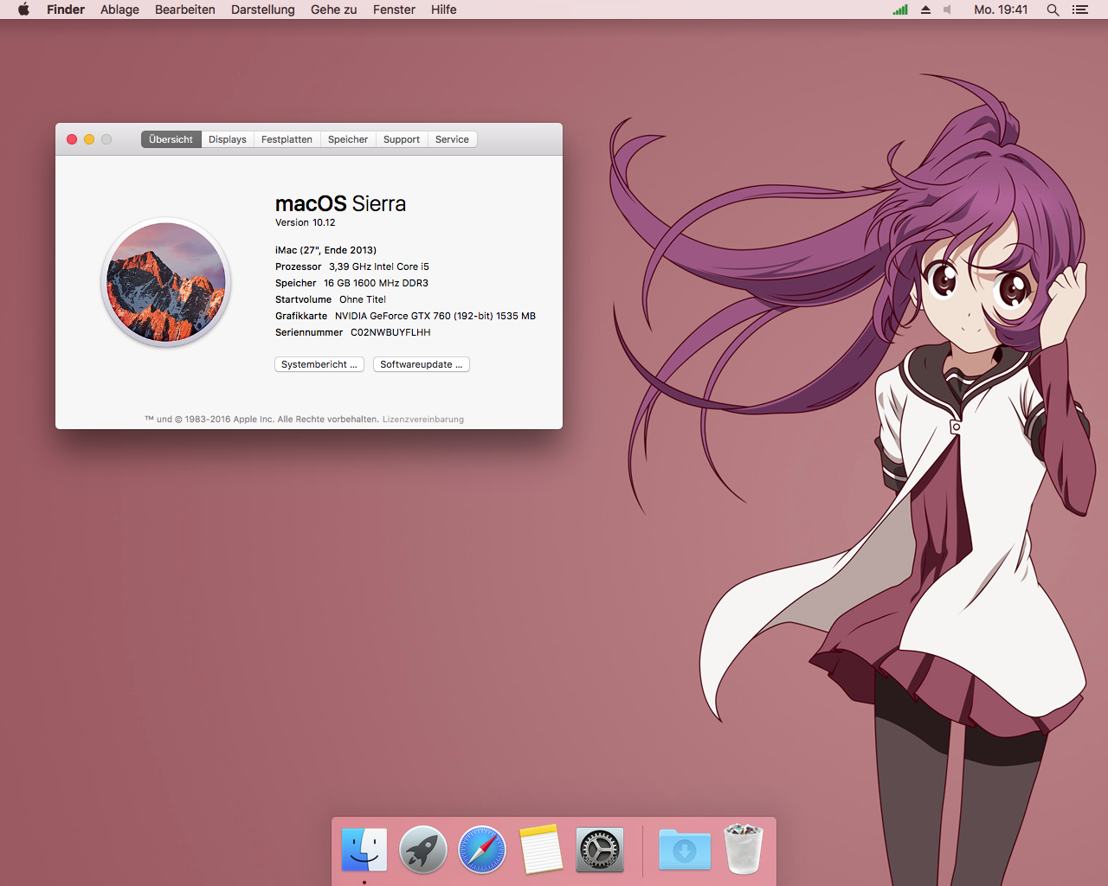This screenshot has height=886, width=1108.
Task: Click the volume speaker menu bar icon
Action: click(947, 10)
